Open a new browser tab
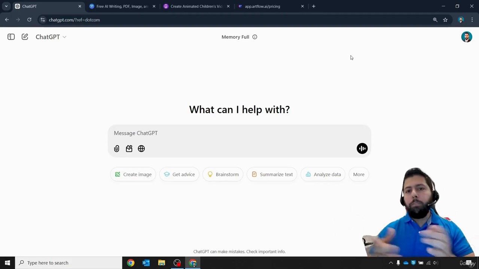 (x=314, y=6)
